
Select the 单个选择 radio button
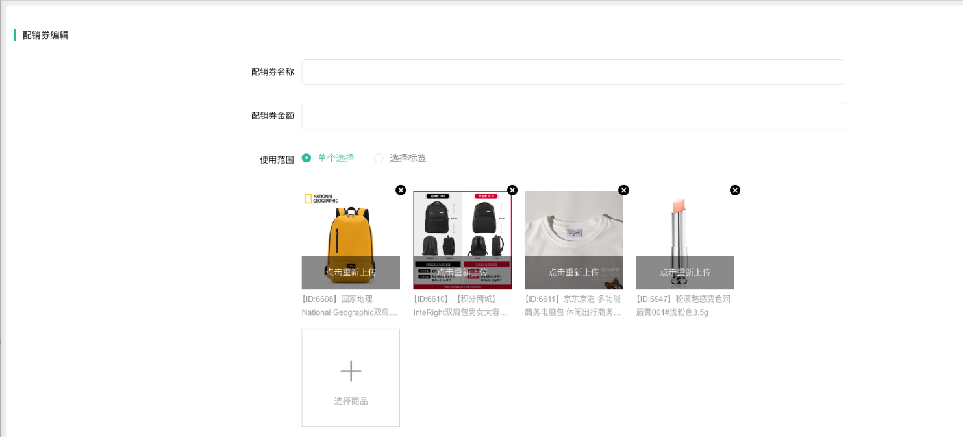[306, 158]
